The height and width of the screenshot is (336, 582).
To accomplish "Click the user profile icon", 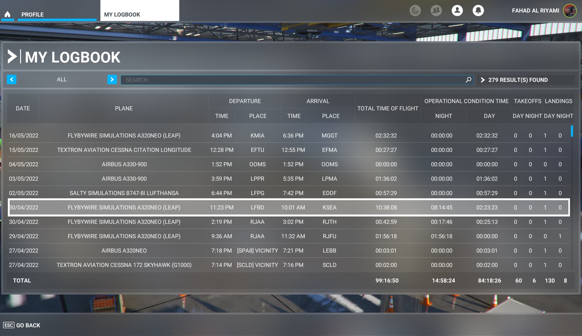I will pos(457,11).
